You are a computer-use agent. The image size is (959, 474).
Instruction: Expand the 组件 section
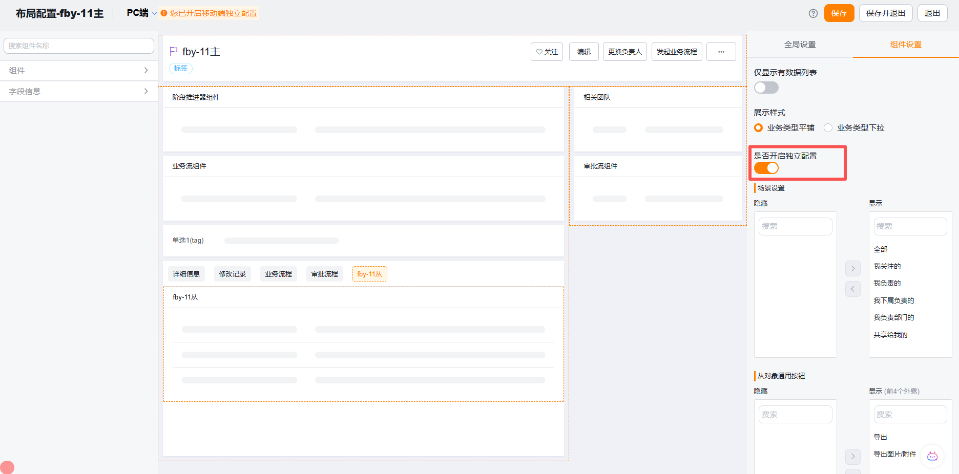point(78,71)
